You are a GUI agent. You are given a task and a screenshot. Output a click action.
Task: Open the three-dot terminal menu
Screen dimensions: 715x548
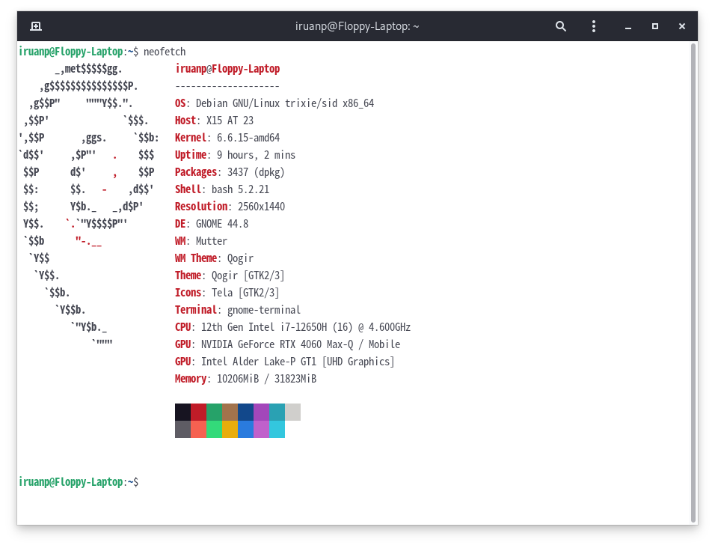(x=594, y=26)
